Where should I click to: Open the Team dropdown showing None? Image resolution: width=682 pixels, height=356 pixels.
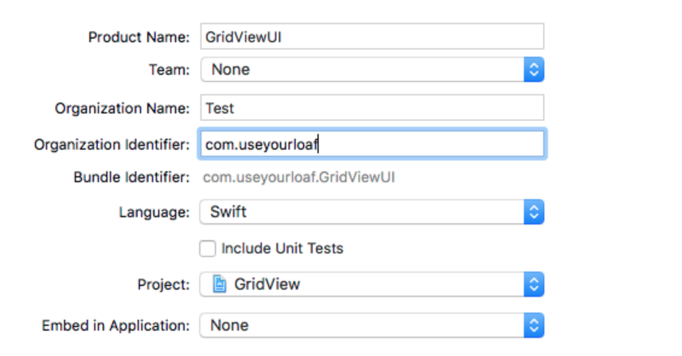click(362, 70)
